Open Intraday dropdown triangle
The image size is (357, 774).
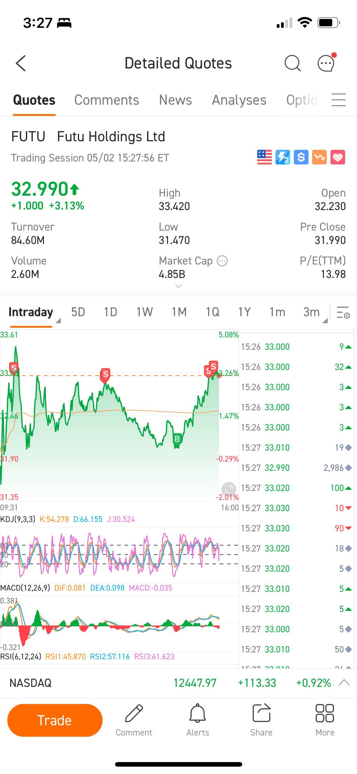(x=58, y=320)
